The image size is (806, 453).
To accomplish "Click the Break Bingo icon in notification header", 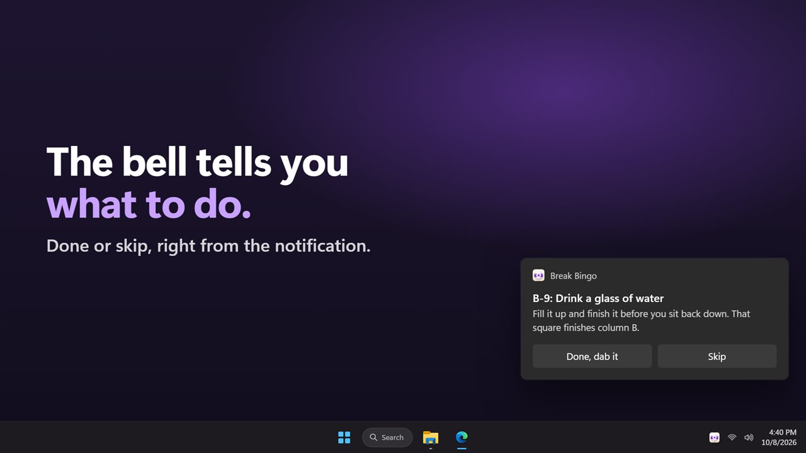I will 538,276.
